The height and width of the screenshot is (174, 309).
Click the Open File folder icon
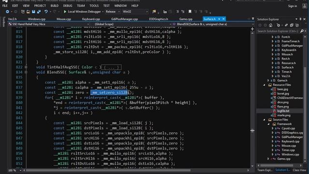(28, 12)
